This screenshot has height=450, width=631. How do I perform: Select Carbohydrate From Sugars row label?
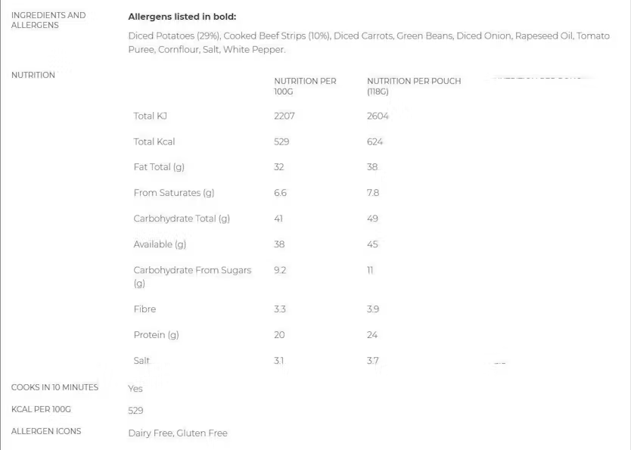point(192,277)
